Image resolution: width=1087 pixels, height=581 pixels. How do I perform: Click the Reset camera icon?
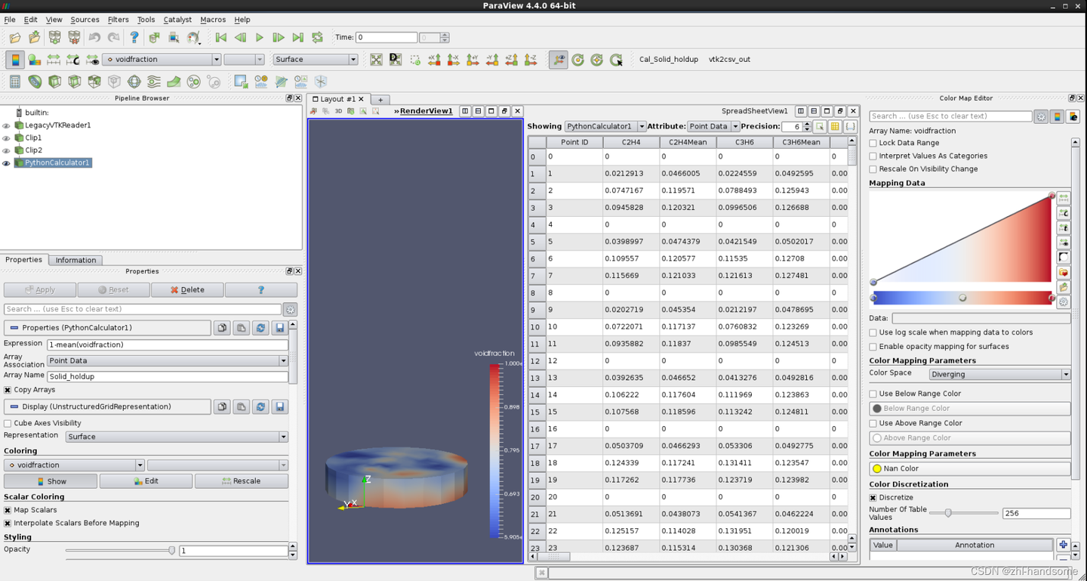point(376,60)
